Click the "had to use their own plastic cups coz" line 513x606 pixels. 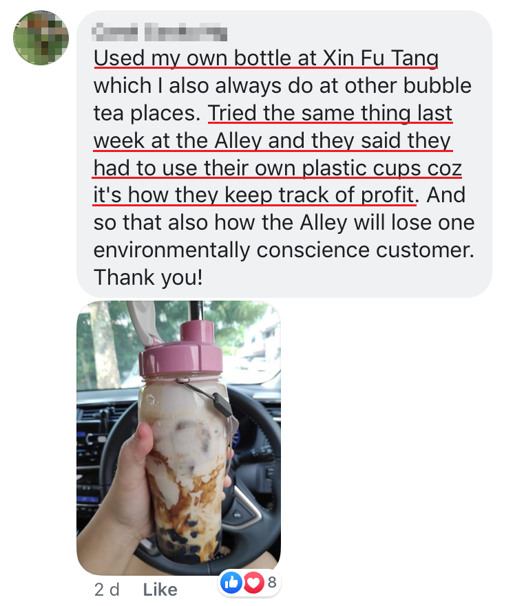(278, 168)
